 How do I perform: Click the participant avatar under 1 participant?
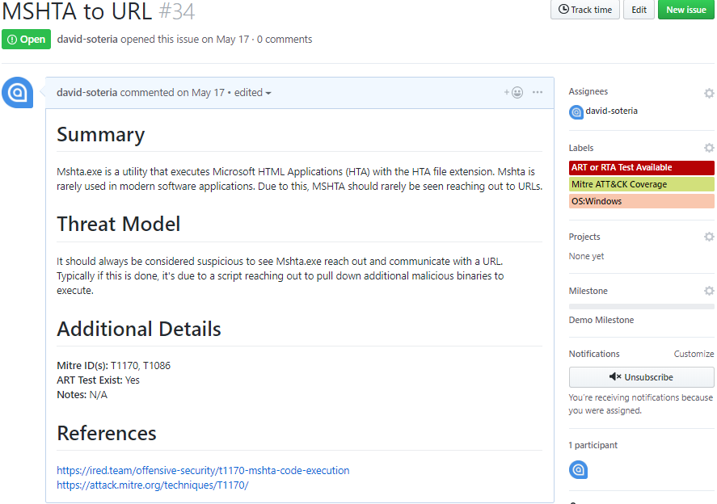[578, 469]
